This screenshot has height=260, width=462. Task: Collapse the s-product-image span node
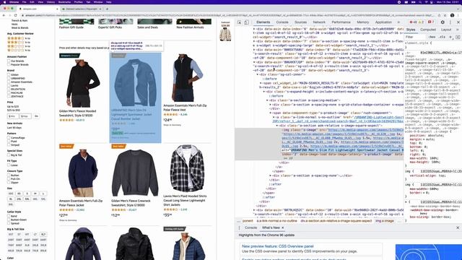(x=271, y=113)
